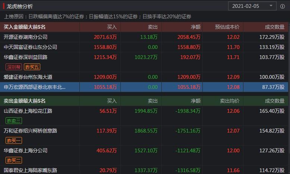
Task: Click the -1938.34万 net amount
Action: pyautogui.click(x=188, y=111)
